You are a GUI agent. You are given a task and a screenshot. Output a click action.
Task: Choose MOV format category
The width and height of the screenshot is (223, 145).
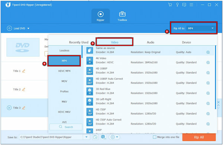[64, 81]
